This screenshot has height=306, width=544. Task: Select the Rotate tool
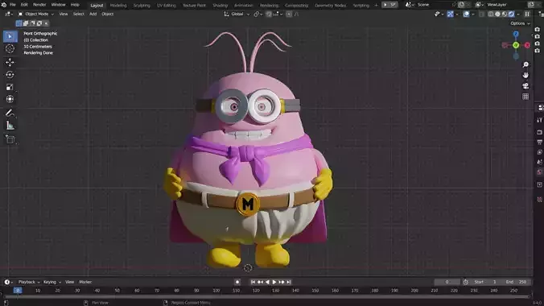[x=10, y=75]
